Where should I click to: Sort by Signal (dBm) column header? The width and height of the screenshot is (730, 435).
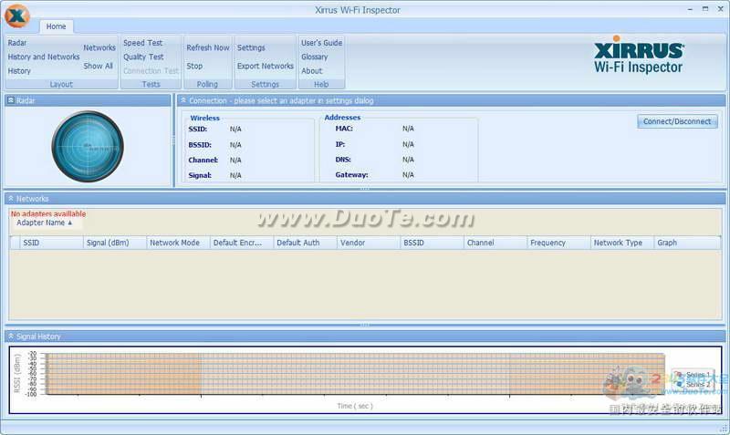click(x=115, y=243)
